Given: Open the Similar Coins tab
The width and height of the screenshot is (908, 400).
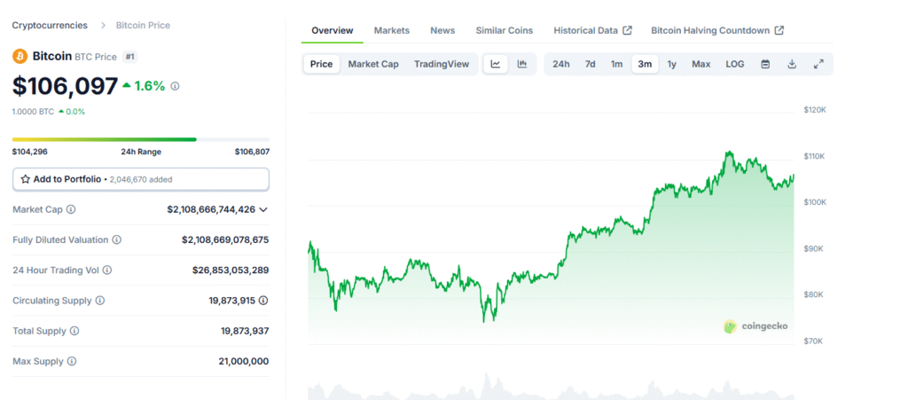Looking at the screenshot, I should (x=505, y=31).
